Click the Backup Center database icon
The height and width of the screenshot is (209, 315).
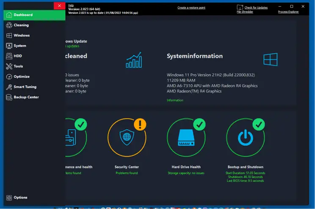pyautogui.click(x=9, y=97)
